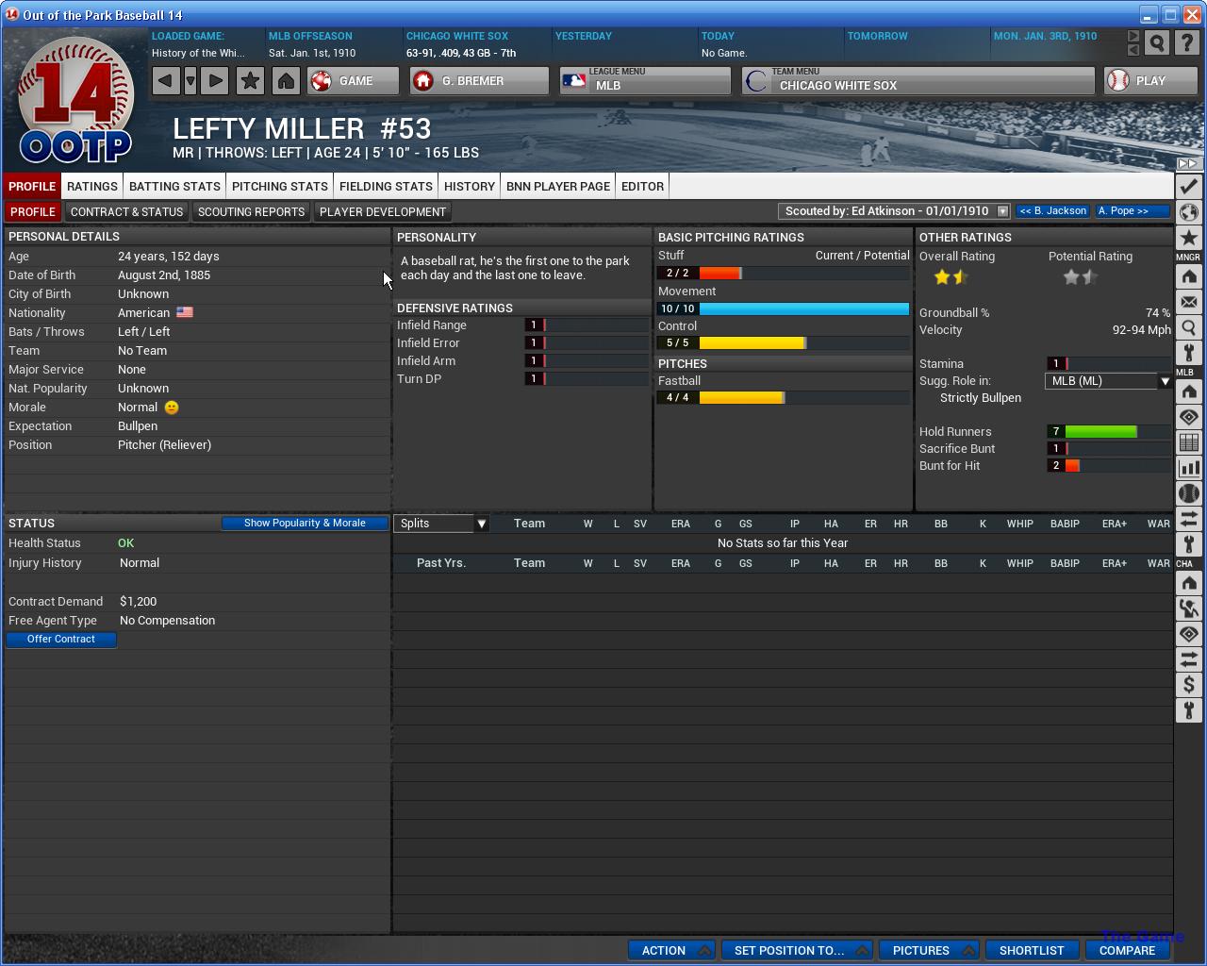Viewport: 1207px width, 966px height.
Task: Click the baseball icon in right sidebar
Action: coord(1188,493)
